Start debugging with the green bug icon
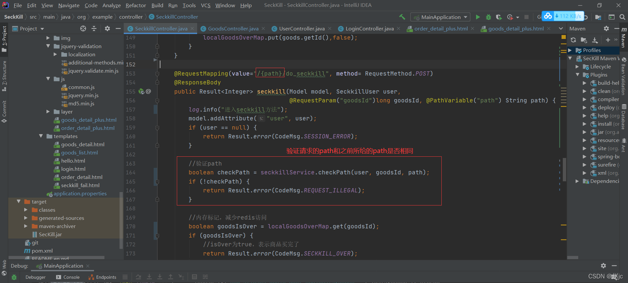The width and height of the screenshot is (628, 283). coord(488,17)
